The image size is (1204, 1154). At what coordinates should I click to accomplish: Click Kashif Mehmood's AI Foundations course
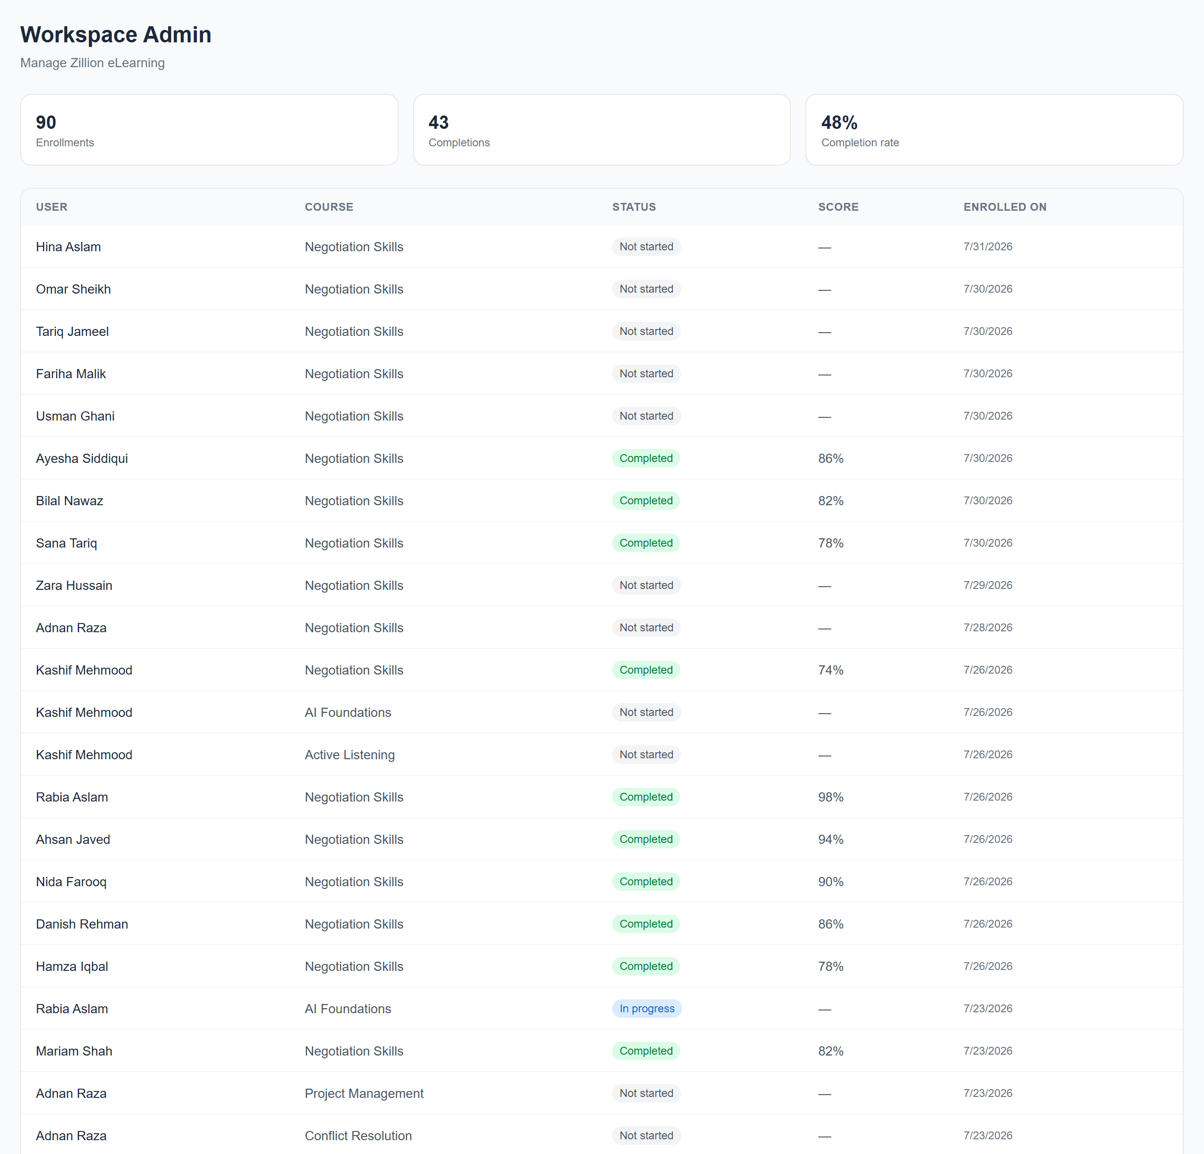[x=347, y=713]
